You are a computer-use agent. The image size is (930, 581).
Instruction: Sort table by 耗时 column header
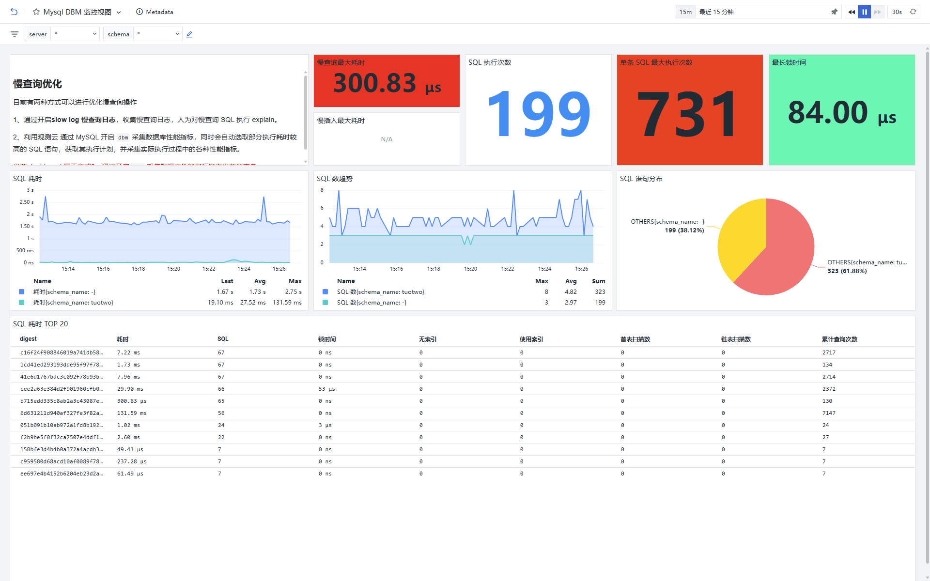[x=123, y=339]
